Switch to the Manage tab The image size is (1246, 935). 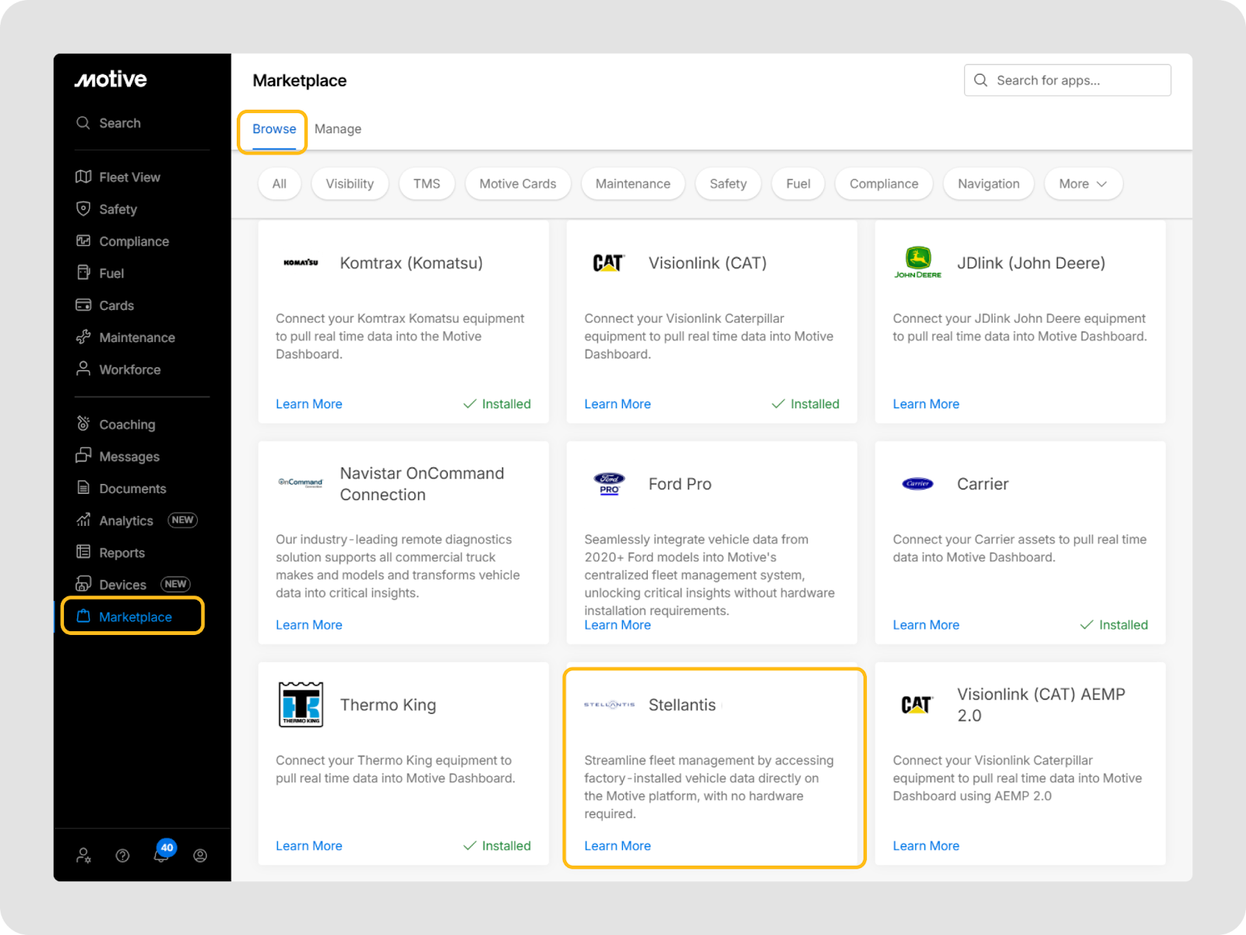(338, 129)
